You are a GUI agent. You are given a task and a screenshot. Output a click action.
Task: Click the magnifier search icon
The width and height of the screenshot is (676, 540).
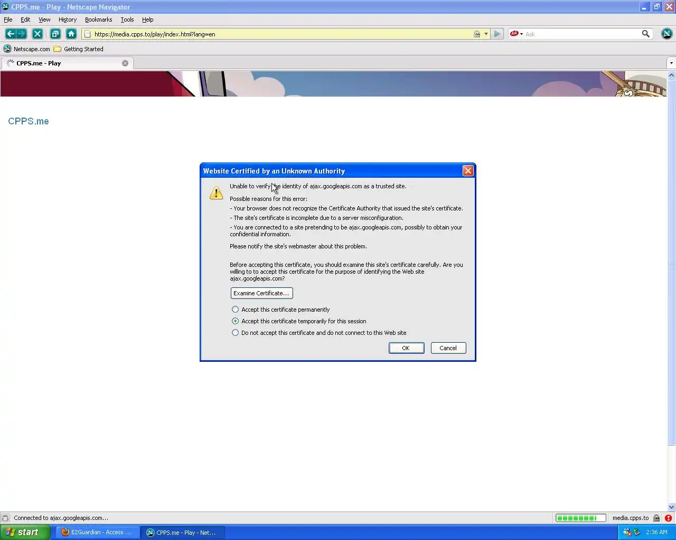tap(645, 34)
